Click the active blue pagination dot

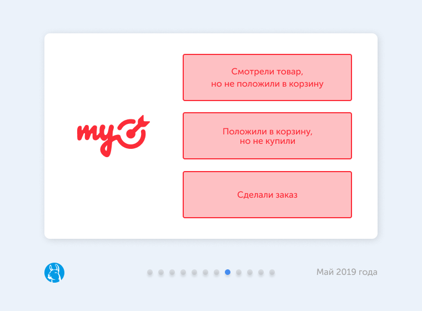[x=228, y=272]
